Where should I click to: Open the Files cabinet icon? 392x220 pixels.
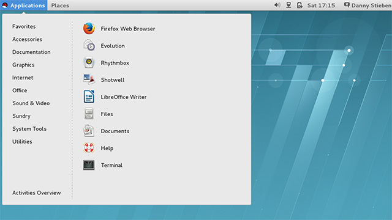tap(89, 114)
